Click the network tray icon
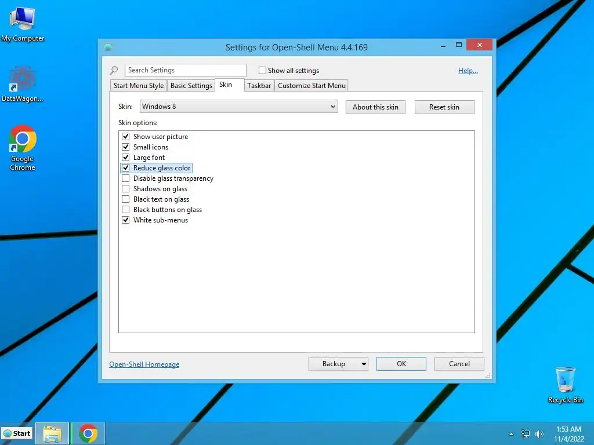The image size is (594, 445). (x=526, y=434)
